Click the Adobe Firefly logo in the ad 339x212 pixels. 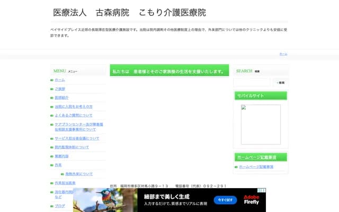252,200
